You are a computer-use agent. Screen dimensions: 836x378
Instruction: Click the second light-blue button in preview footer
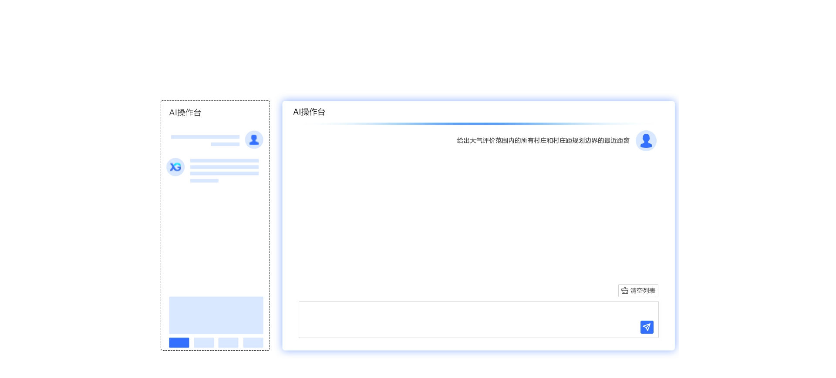(x=204, y=342)
